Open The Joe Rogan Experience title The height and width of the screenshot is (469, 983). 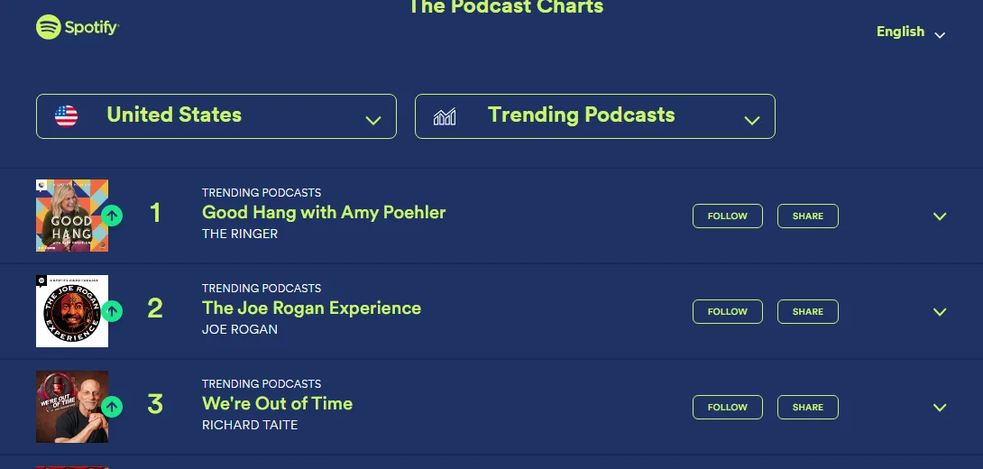[311, 308]
